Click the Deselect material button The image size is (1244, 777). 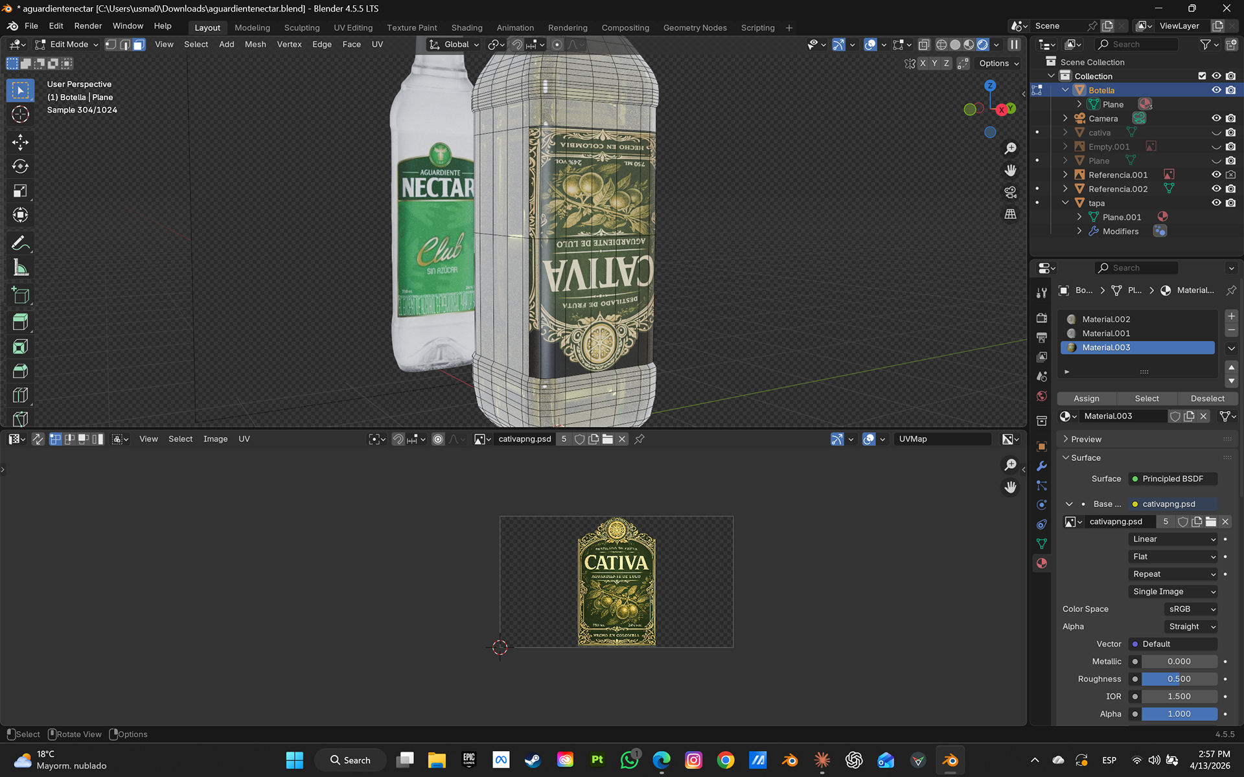coord(1207,398)
